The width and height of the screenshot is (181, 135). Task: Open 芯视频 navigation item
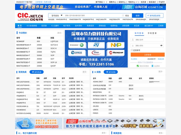pos(161,25)
